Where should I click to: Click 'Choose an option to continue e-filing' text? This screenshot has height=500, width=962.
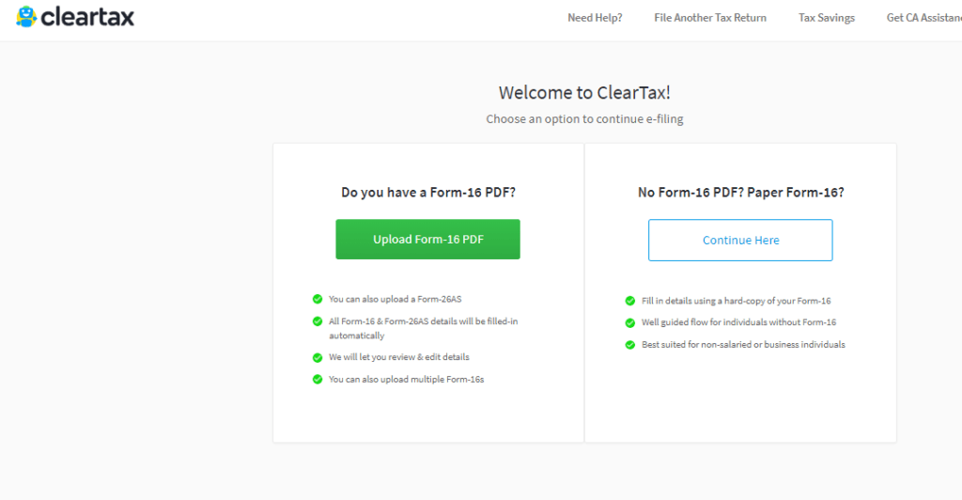584,119
